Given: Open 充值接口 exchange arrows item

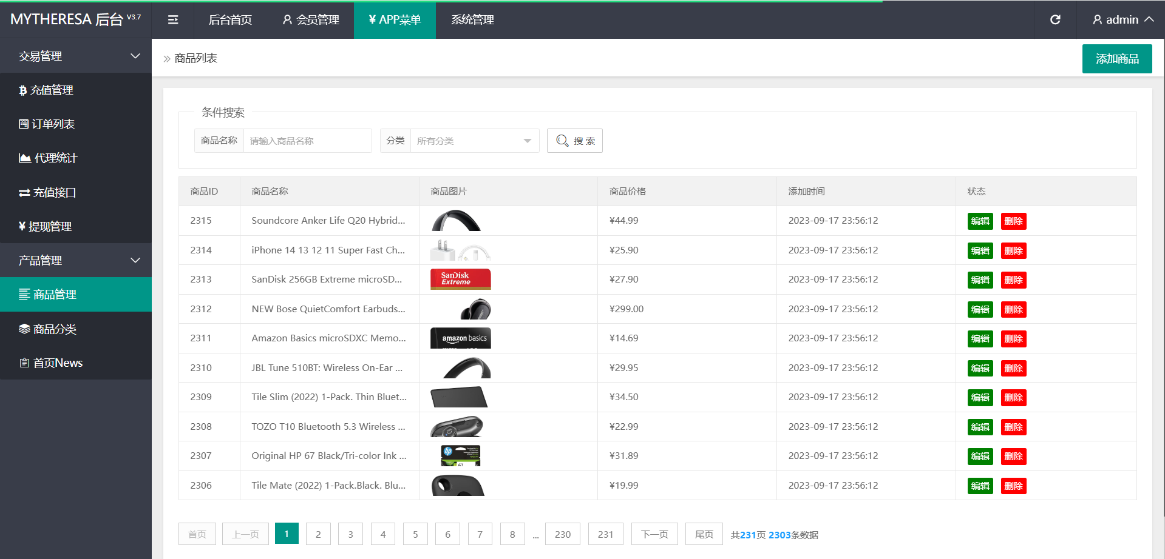Looking at the screenshot, I should (x=47, y=193).
